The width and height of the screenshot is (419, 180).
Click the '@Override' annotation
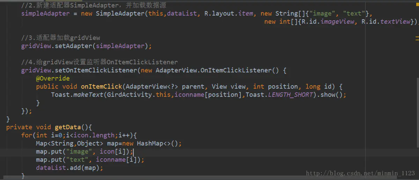coord(53,79)
